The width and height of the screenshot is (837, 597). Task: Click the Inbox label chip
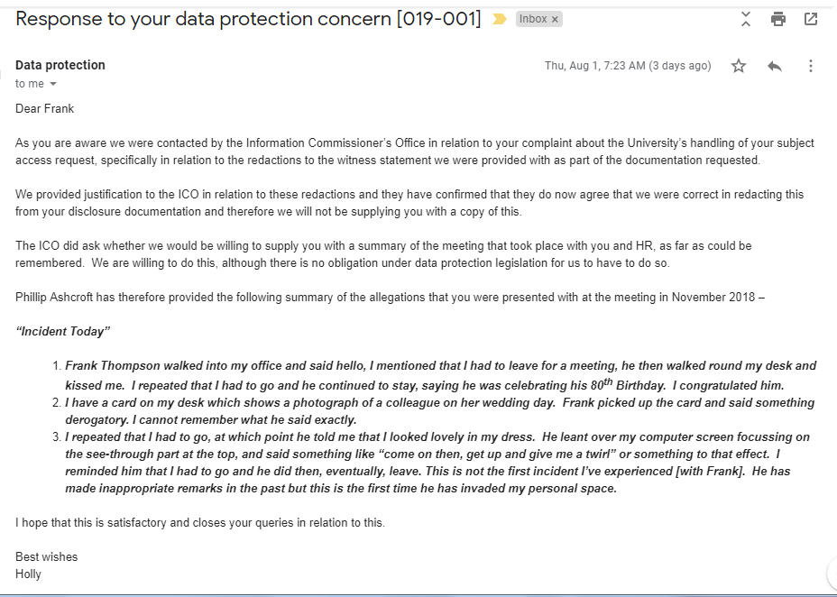(x=533, y=19)
